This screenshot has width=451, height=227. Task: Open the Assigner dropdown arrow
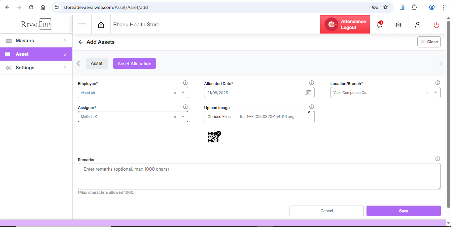coord(183,117)
